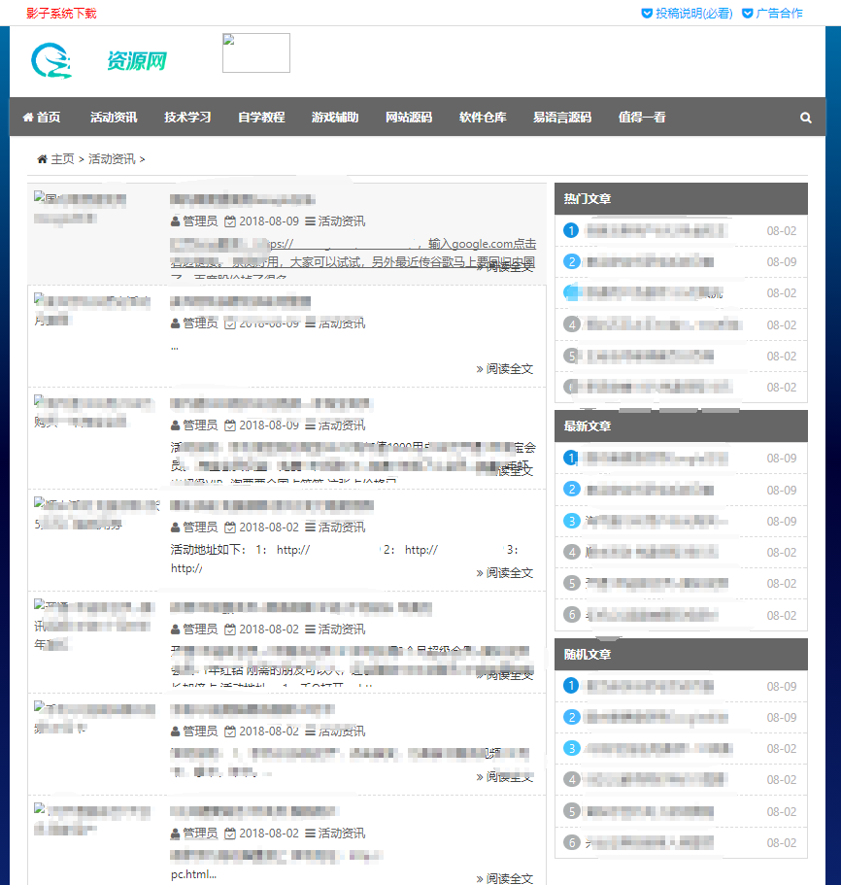The width and height of the screenshot is (841, 885).
Task: Click the search magnifier icon in navbar
Action: pos(805,118)
